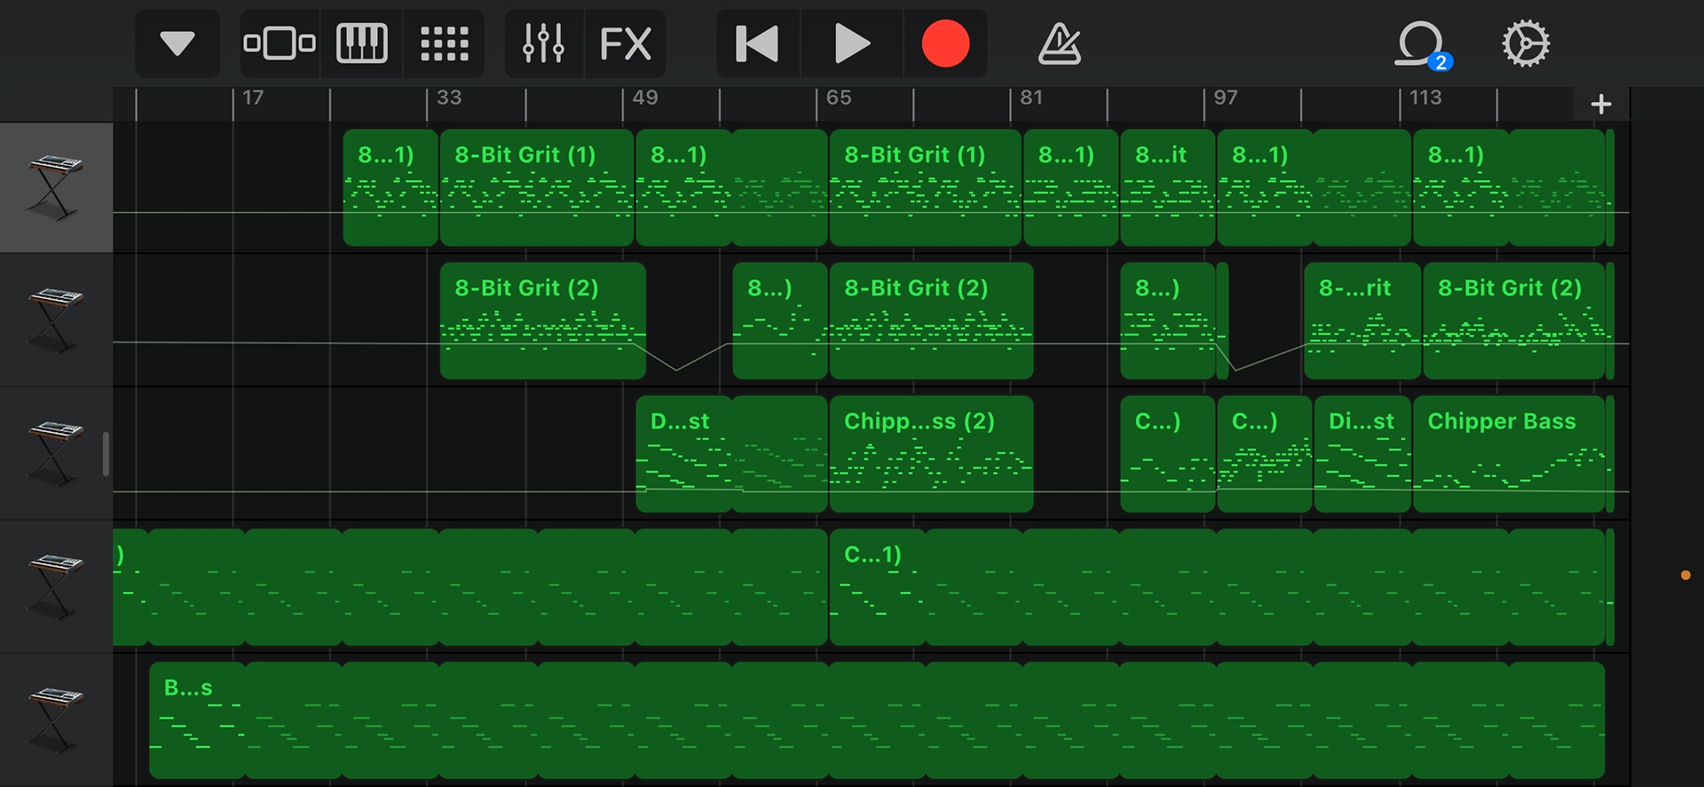This screenshot has width=1704, height=787.
Task: Select the fourth track keyboard instrument icon
Action: click(x=56, y=586)
